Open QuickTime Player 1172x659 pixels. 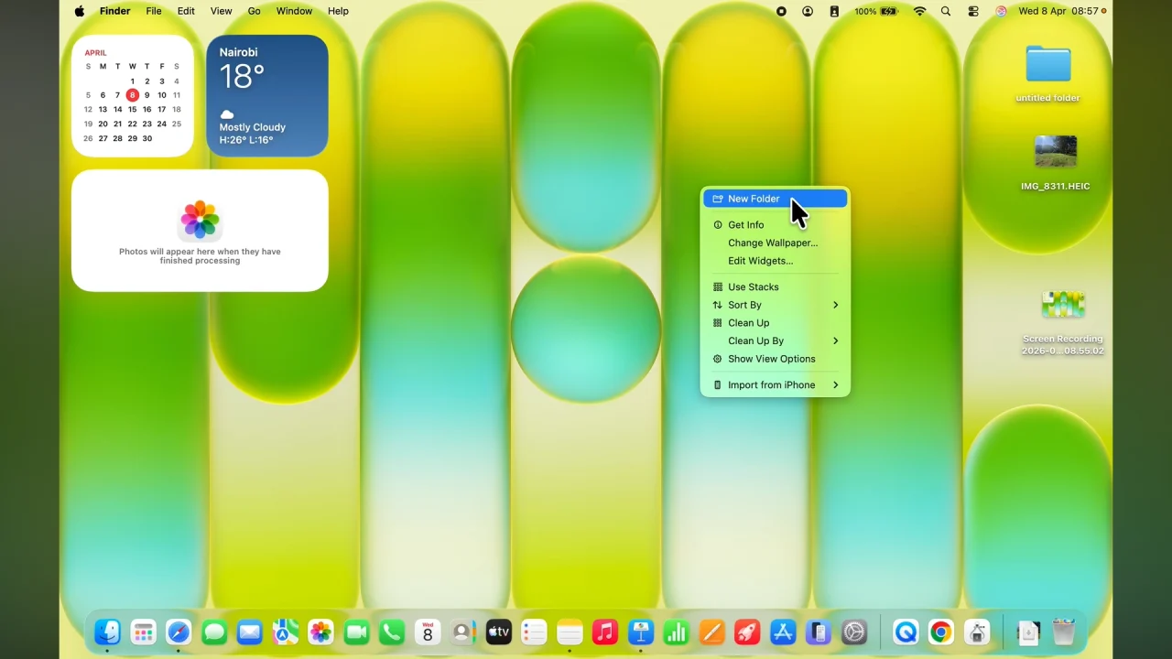pos(906,632)
